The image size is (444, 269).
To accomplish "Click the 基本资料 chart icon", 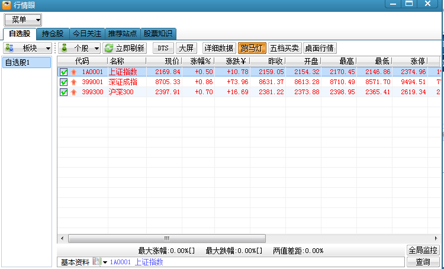I will tap(97, 262).
